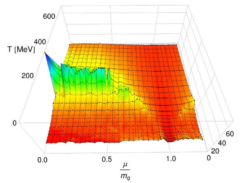Click the empty black area below the plot
243x183 pixels.
(x=121, y=170)
